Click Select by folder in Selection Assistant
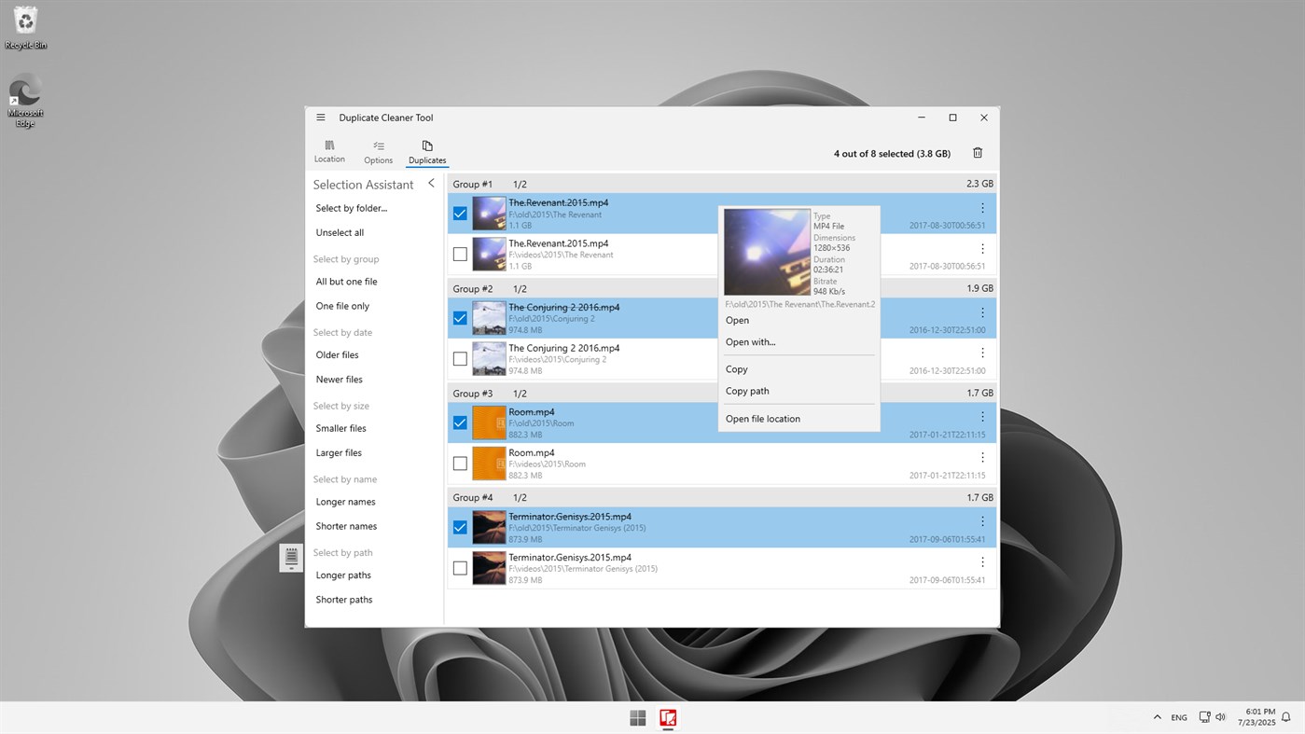 [x=354, y=207]
